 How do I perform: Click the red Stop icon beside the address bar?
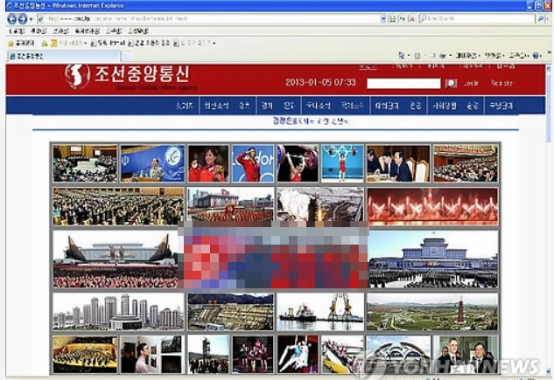pos(410,18)
